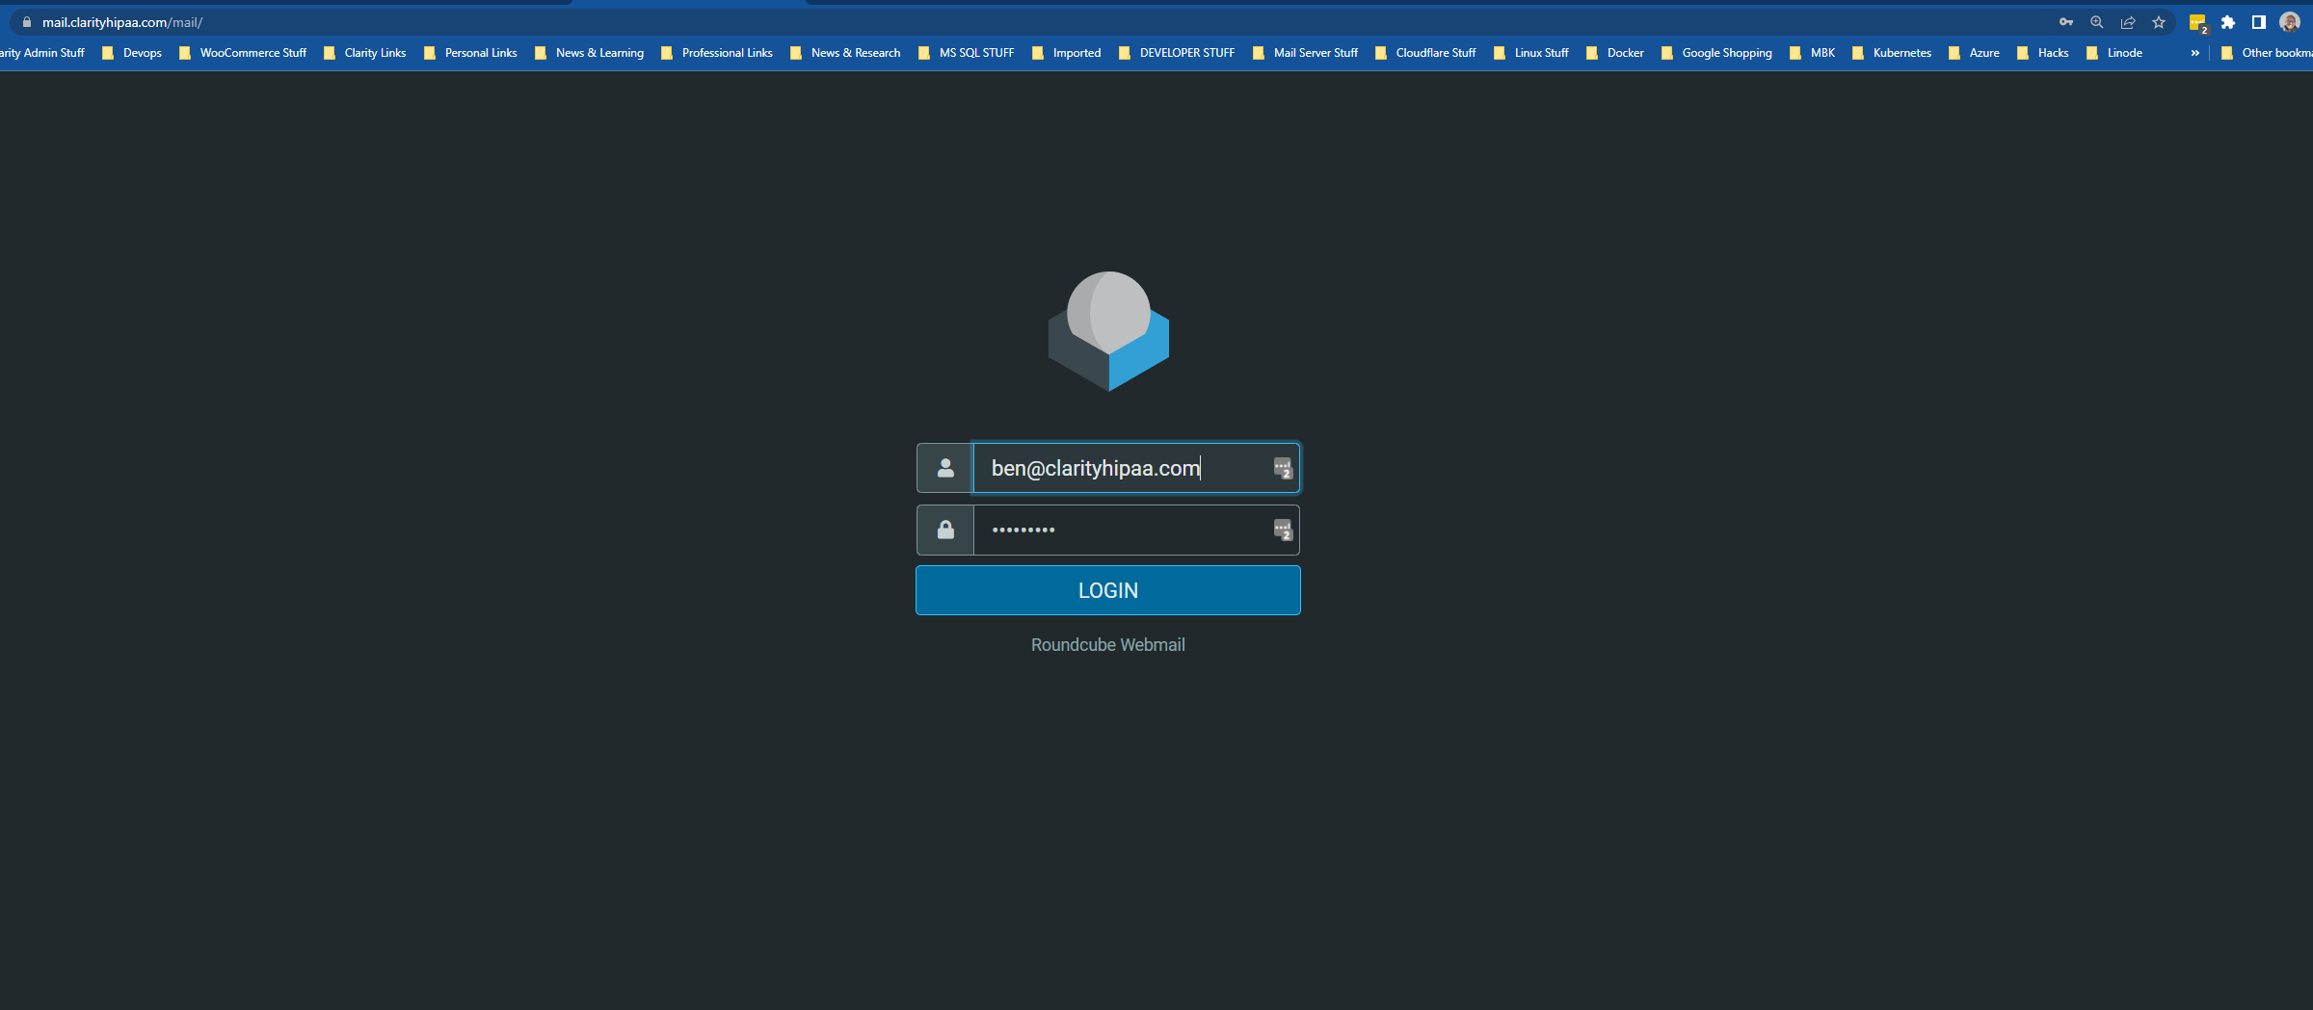The image size is (2313, 1010).
Task: Open the Devops bookmark folder
Action: (x=132, y=53)
